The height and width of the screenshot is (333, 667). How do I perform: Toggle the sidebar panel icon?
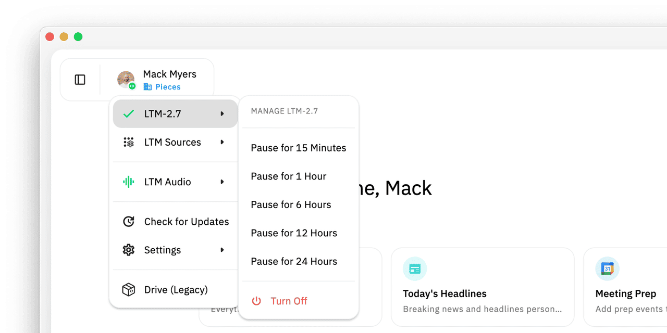(80, 80)
